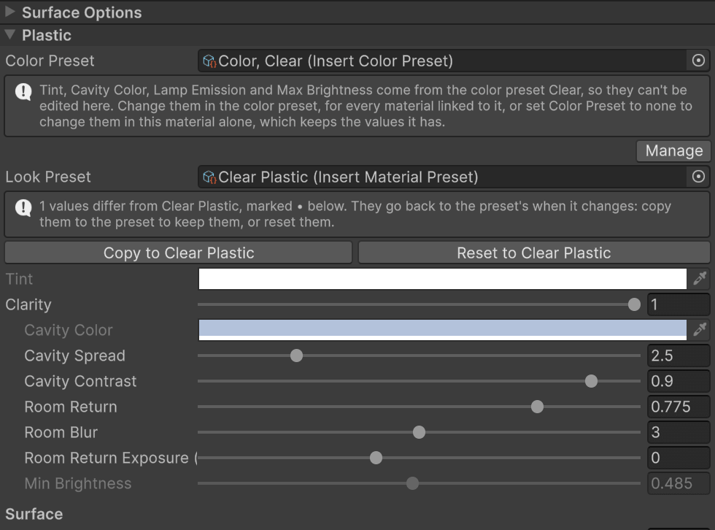
Task: Click the Room Return Exposure value 0
Action: (x=679, y=458)
